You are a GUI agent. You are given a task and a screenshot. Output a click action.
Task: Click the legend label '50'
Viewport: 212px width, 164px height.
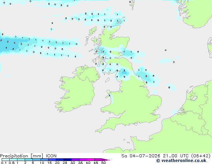tap(103, 163)
